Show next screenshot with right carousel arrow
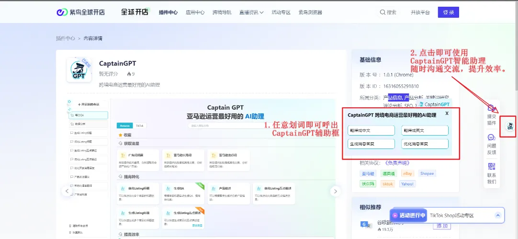Image resolution: width=518 pixels, height=239 pixels. coord(335,191)
